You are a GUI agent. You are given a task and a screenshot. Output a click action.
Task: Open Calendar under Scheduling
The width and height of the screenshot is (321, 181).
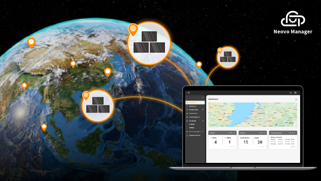[192, 124]
